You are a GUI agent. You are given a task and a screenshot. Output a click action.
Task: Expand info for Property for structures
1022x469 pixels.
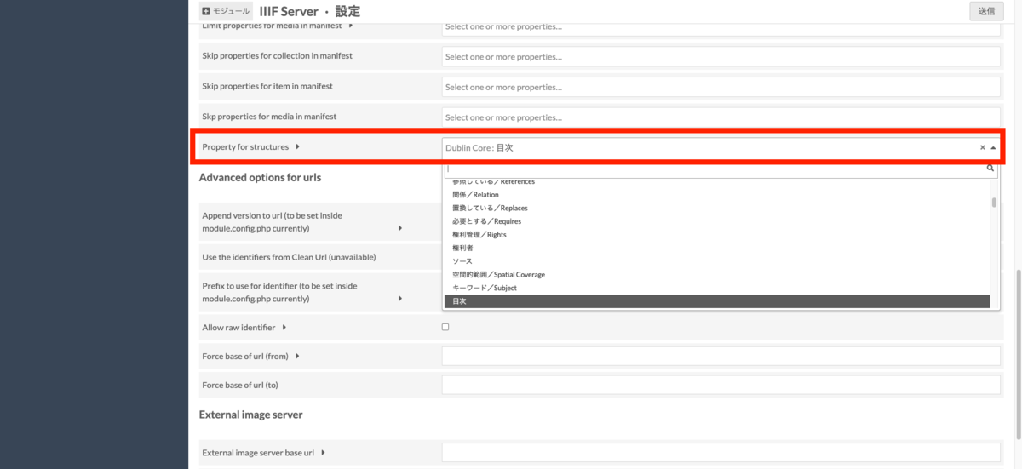pyautogui.click(x=297, y=146)
